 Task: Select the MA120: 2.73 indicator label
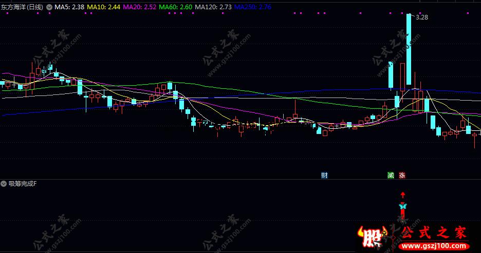(x=213, y=7)
